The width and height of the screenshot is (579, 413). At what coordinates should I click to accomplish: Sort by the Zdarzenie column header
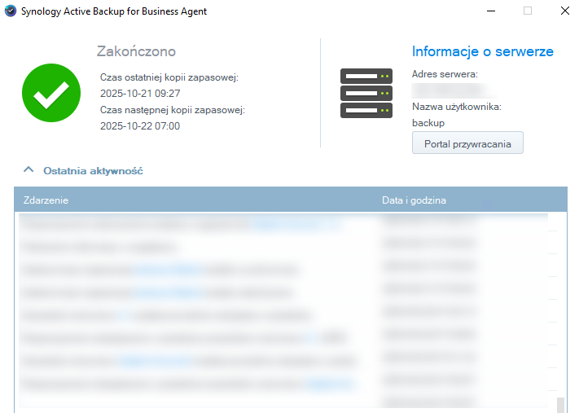(x=46, y=200)
